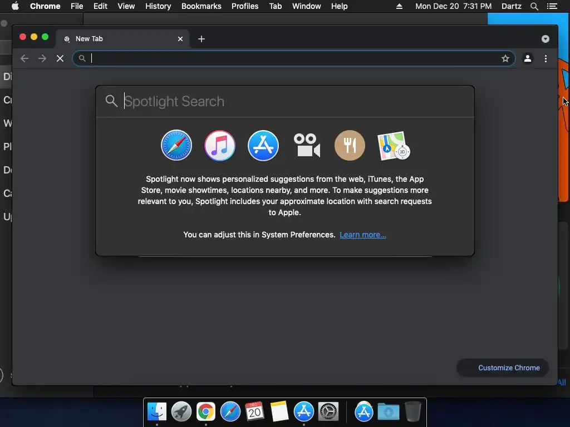Click the Spotlight magnifier in menu bar
Screen dimensions: 570x427
(x=534, y=6)
